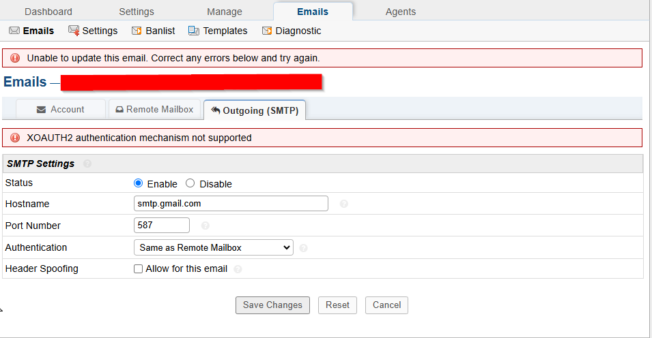Select the Enable status radio button

click(139, 183)
